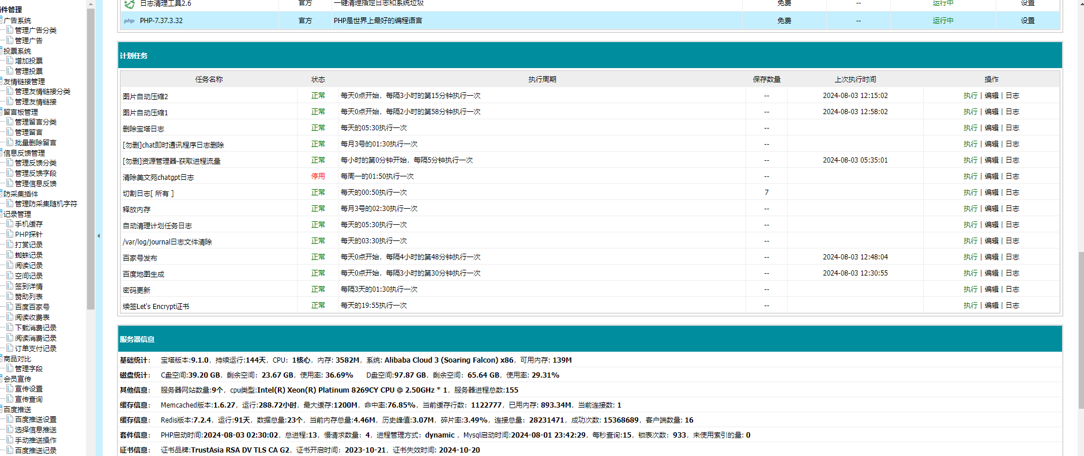Collapse the 投票系统 tree folder

(1, 50)
